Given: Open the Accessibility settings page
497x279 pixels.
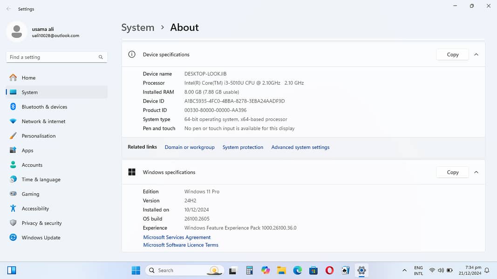Looking at the screenshot, I should pos(35,209).
